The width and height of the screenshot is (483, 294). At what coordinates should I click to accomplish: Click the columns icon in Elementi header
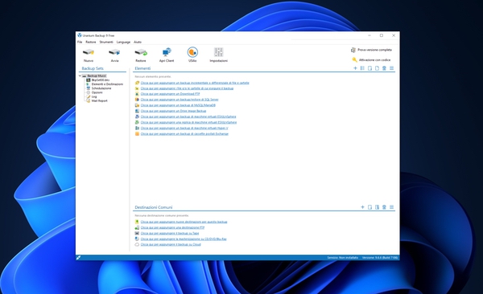click(x=362, y=68)
